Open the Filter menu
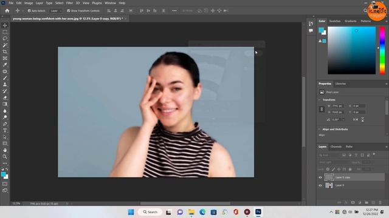 click(69, 3)
